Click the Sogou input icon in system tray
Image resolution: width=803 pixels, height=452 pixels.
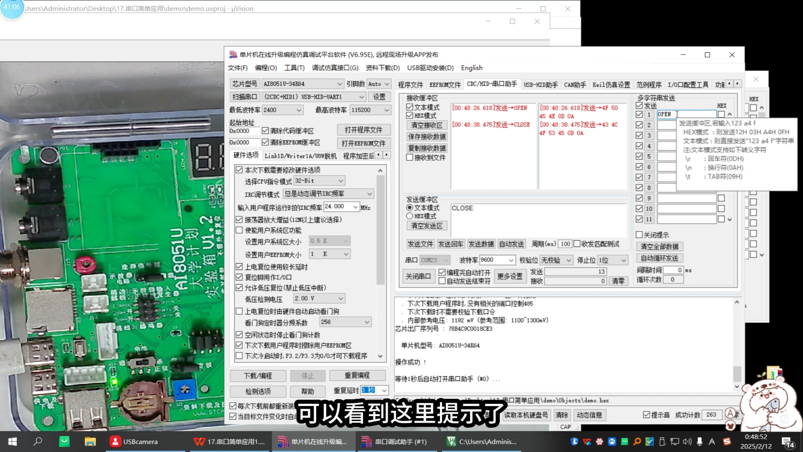click(x=727, y=441)
